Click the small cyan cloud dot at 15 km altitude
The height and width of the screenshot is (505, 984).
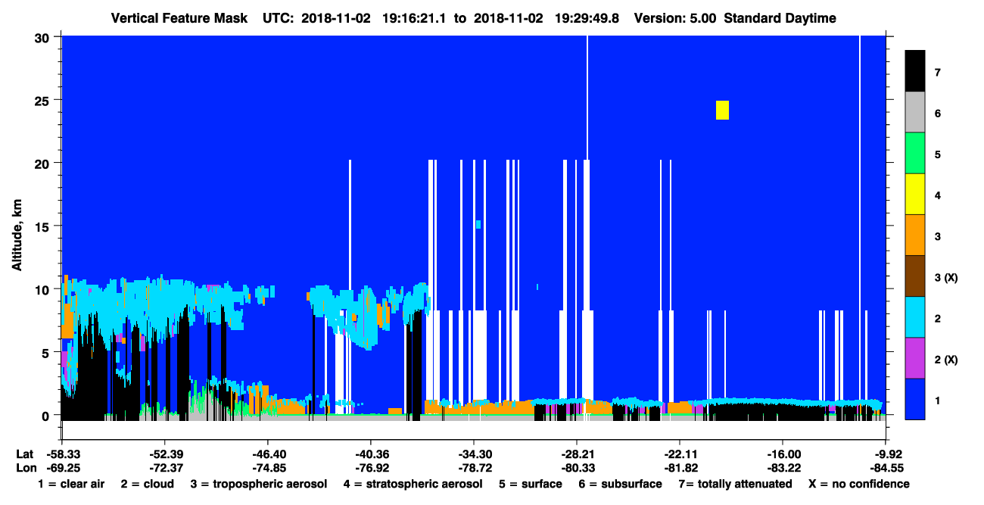coord(478,224)
